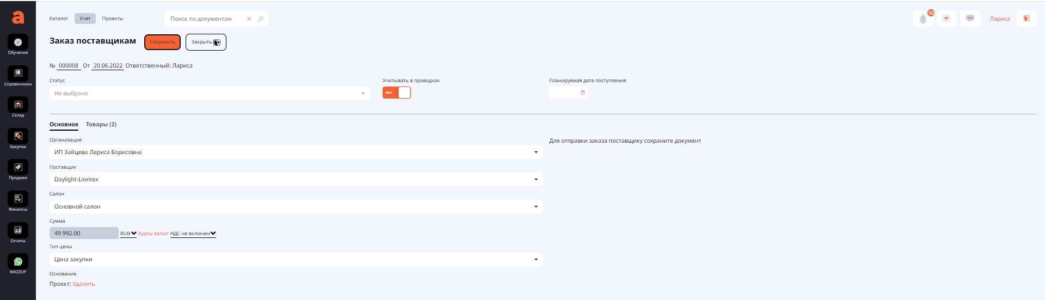Switch to the Товары (2) tab

(x=101, y=125)
